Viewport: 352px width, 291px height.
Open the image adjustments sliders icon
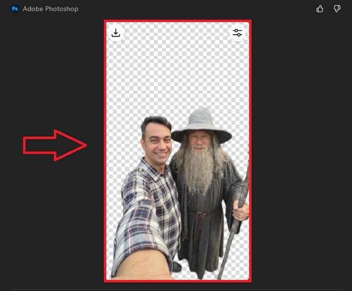point(237,33)
